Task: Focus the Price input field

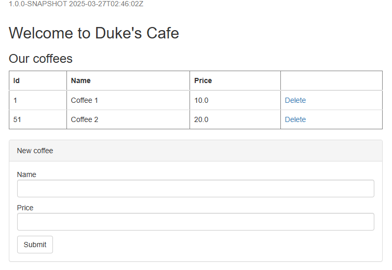Action: click(x=195, y=222)
